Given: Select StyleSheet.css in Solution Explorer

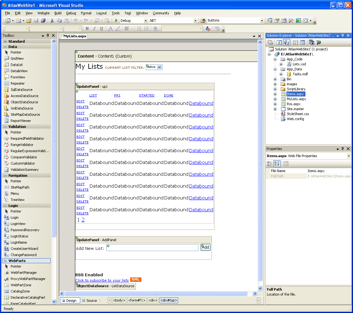Looking at the screenshot, I should click(298, 114).
